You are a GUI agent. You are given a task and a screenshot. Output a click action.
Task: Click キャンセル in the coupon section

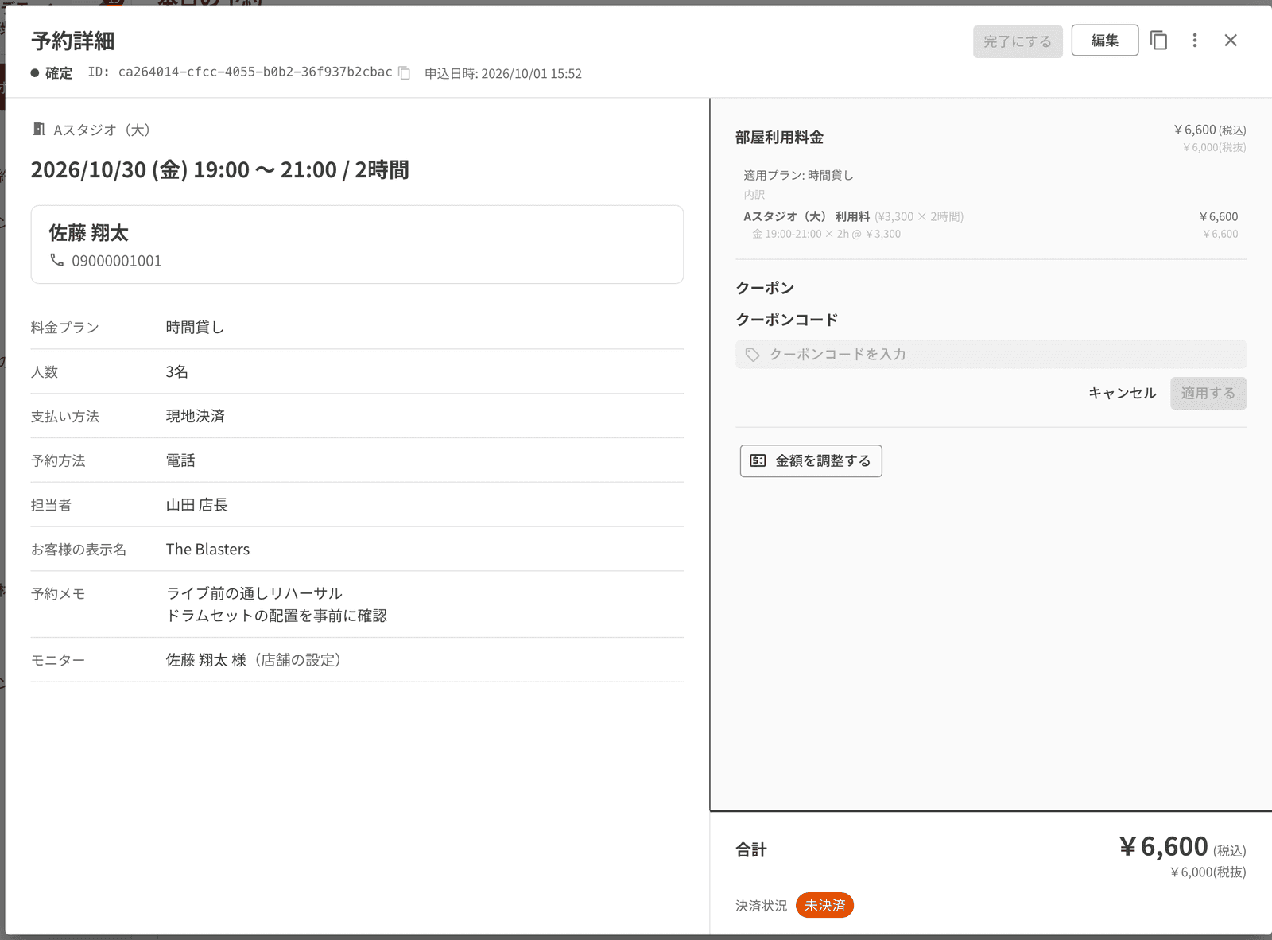tap(1122, 394)
